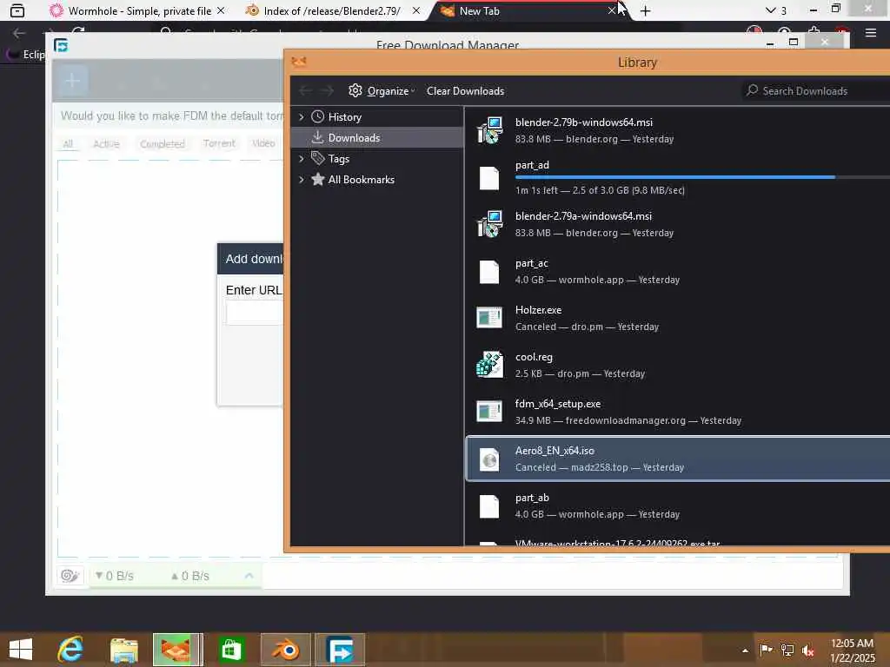Click the muted volume tray icon
Image resolution: width=890 pixels, height=667 pixels.
pyautogui.click(x=808, y=650)
